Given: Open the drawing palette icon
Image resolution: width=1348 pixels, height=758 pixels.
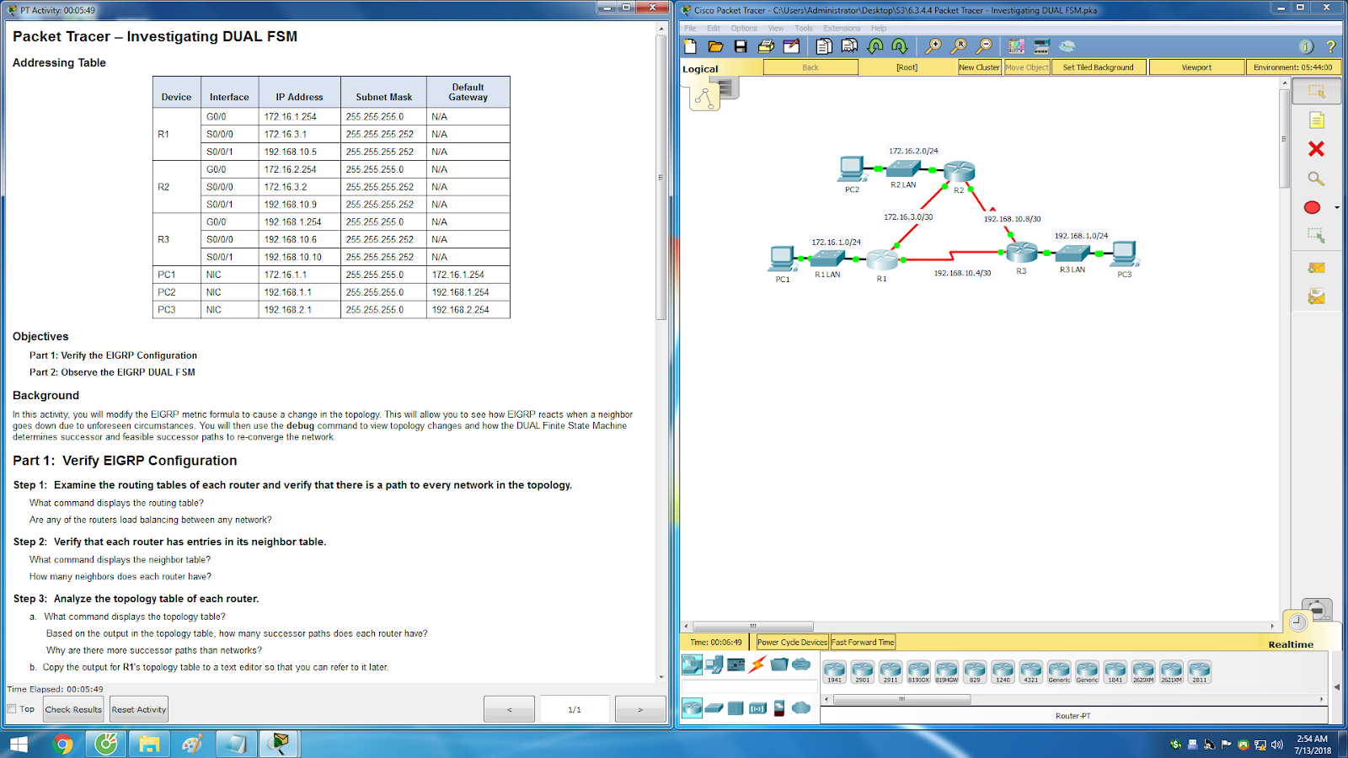Looking at the screenshot, I should [1017, 46].
